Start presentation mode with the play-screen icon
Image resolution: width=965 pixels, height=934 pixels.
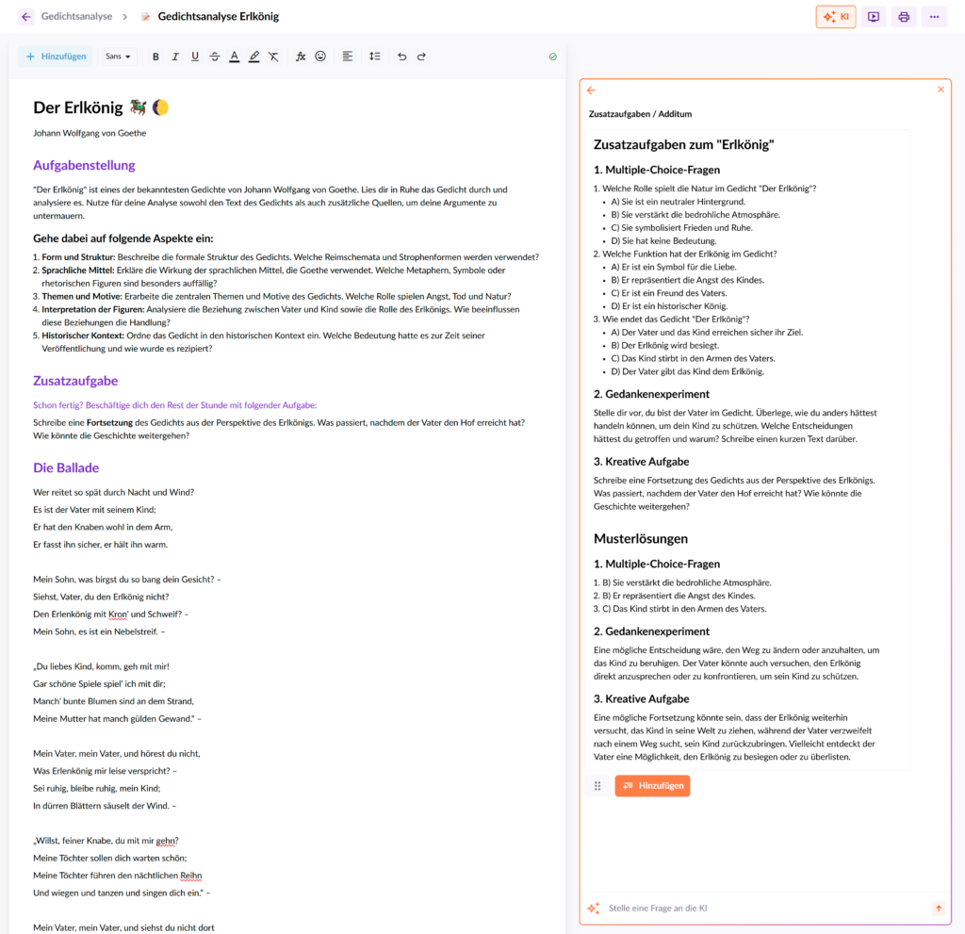click(x=874, y=17)
